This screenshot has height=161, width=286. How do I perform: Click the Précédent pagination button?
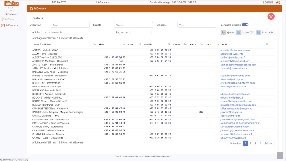(236, 144)
